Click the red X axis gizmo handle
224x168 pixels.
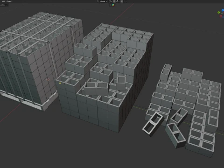(x=221, y=16)
